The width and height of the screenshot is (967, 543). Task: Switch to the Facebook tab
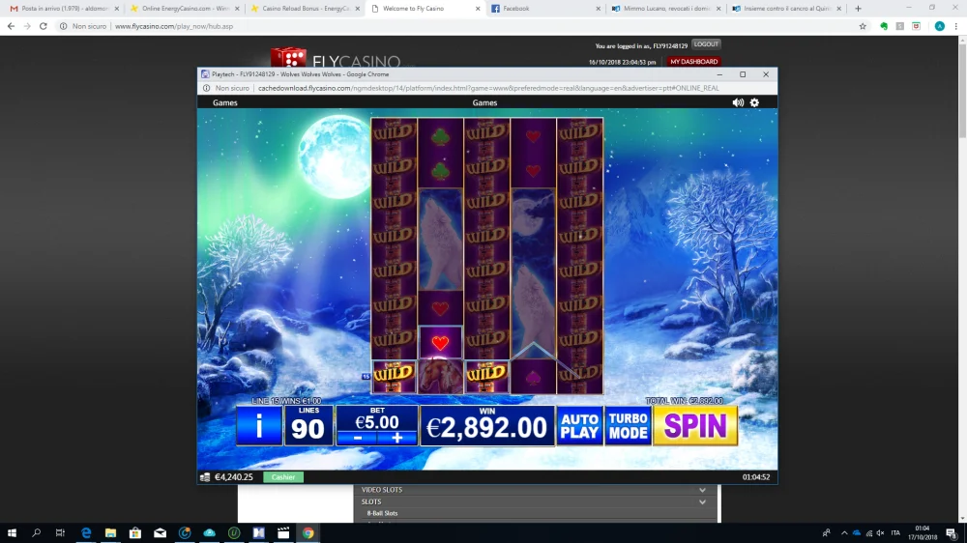point(544,9)
